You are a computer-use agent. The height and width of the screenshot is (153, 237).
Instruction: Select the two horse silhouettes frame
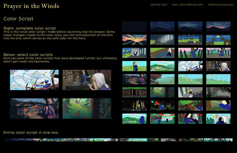coord(218,40)
